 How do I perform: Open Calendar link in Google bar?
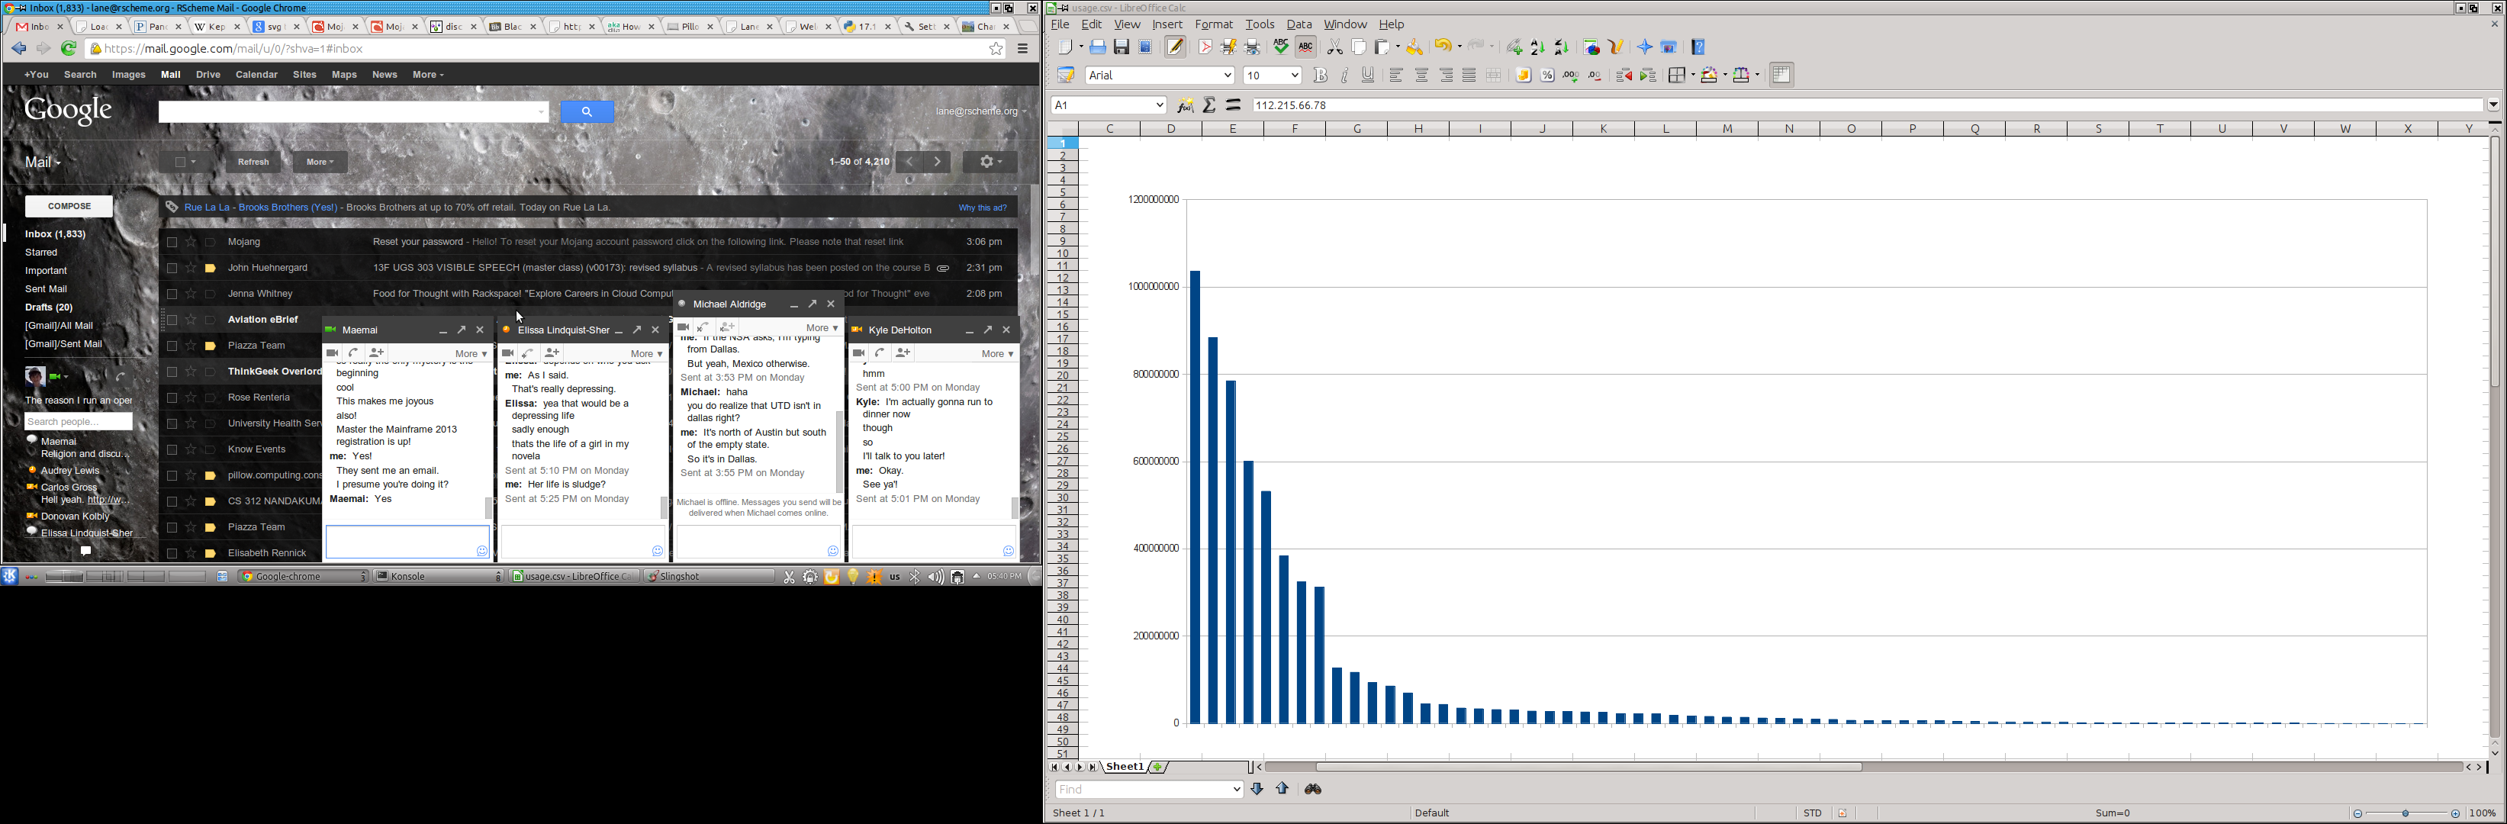tap(257, 75)
